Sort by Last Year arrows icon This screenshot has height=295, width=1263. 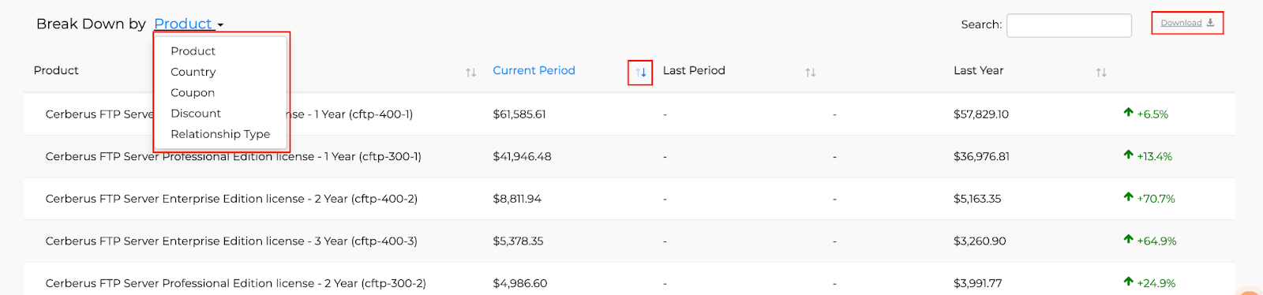pyautogui.click(x=1100, y=73)
